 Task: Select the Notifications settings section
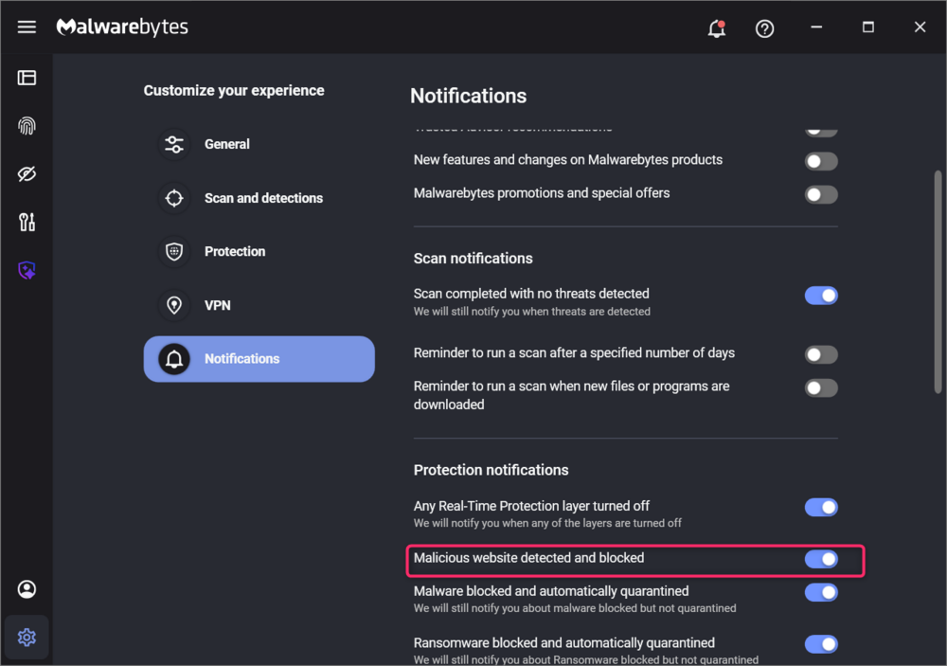[259, 359]
